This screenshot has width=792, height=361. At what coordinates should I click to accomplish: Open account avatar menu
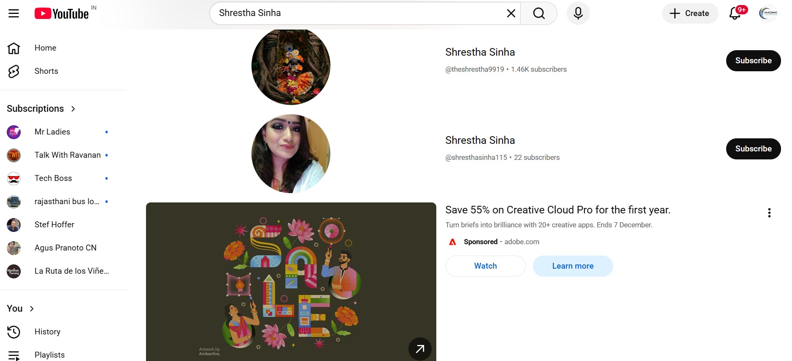click(768, 13)
